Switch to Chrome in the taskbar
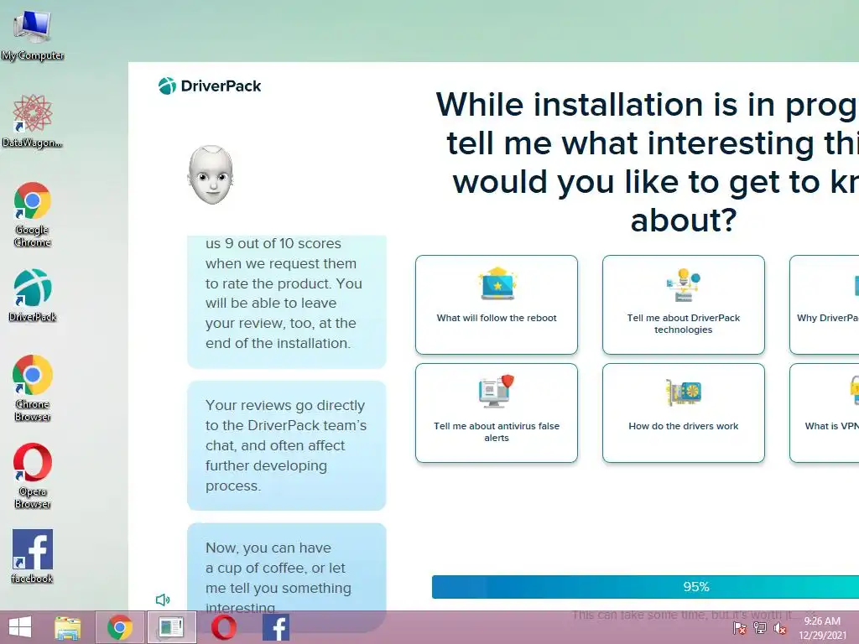Image resolution: width=859 pixels, height=644 pixels. tap(120, 627)
